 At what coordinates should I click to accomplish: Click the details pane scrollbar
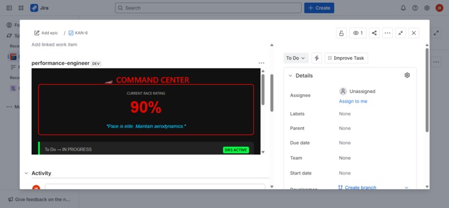(x=427, y=90)
